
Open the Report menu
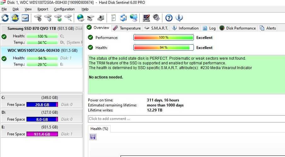[x=43, y=9]
